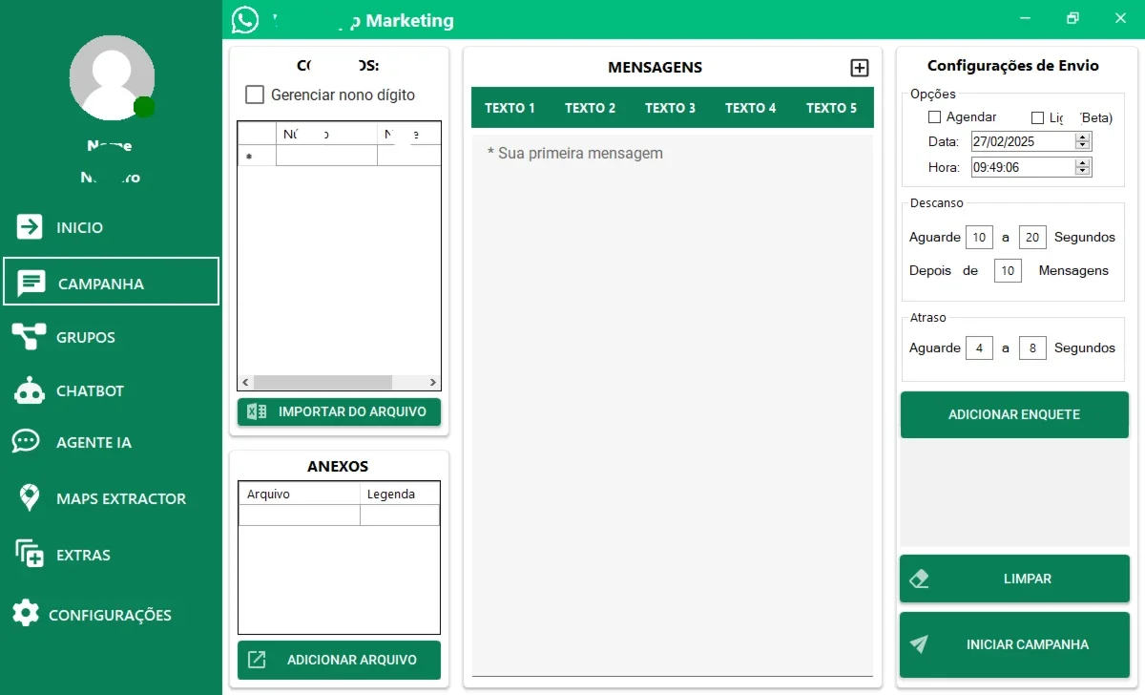Click the profile avatar picture
This screenshot has width=1145, height=695.
coord(113,77)
